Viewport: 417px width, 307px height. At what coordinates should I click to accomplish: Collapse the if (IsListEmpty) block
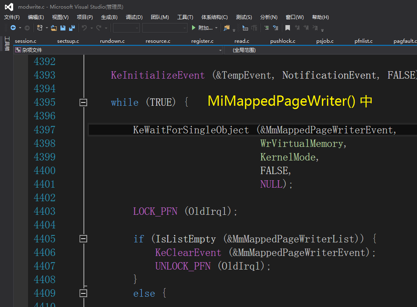[x=83, y=239]
